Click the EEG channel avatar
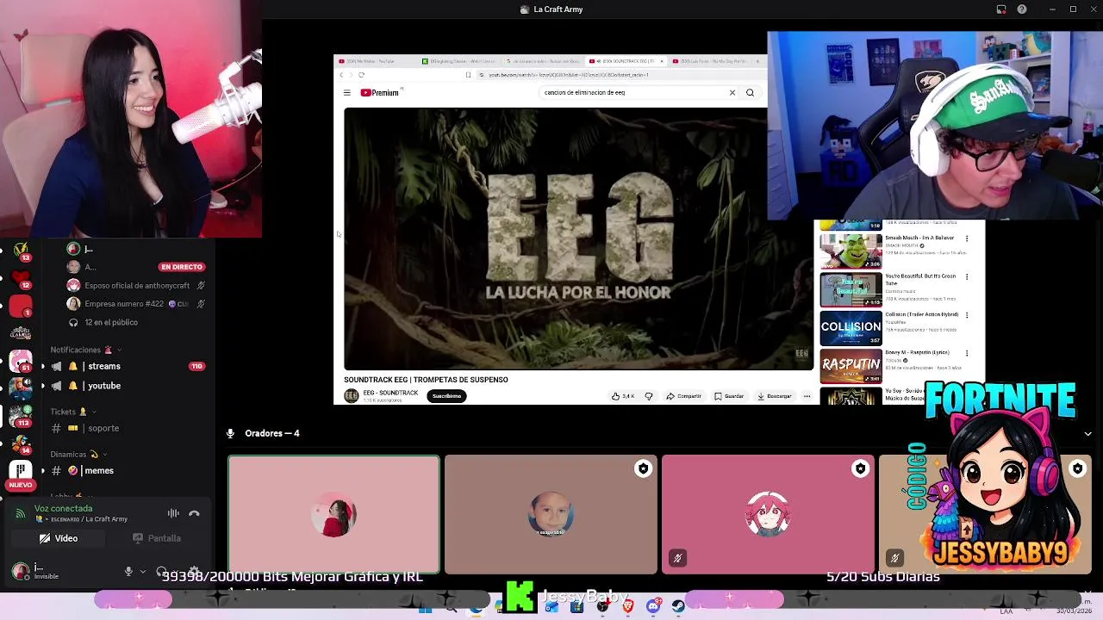 pos(351,396)
